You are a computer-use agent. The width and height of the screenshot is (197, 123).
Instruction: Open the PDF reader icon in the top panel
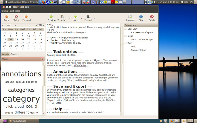pos(113,2)
